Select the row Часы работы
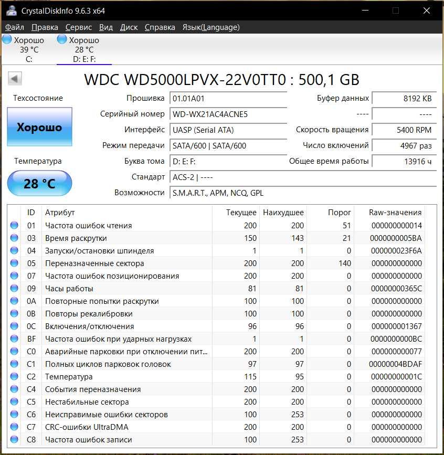The image size is (444, 455). point(216,289)
